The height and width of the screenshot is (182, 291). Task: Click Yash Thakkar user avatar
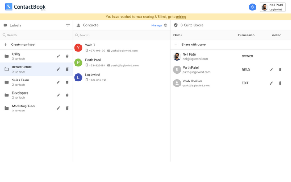[177, 83]
